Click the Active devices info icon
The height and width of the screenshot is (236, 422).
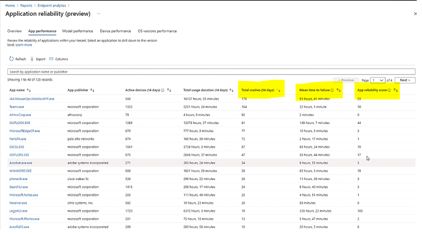pyautogui.click(x=163, y=90)
